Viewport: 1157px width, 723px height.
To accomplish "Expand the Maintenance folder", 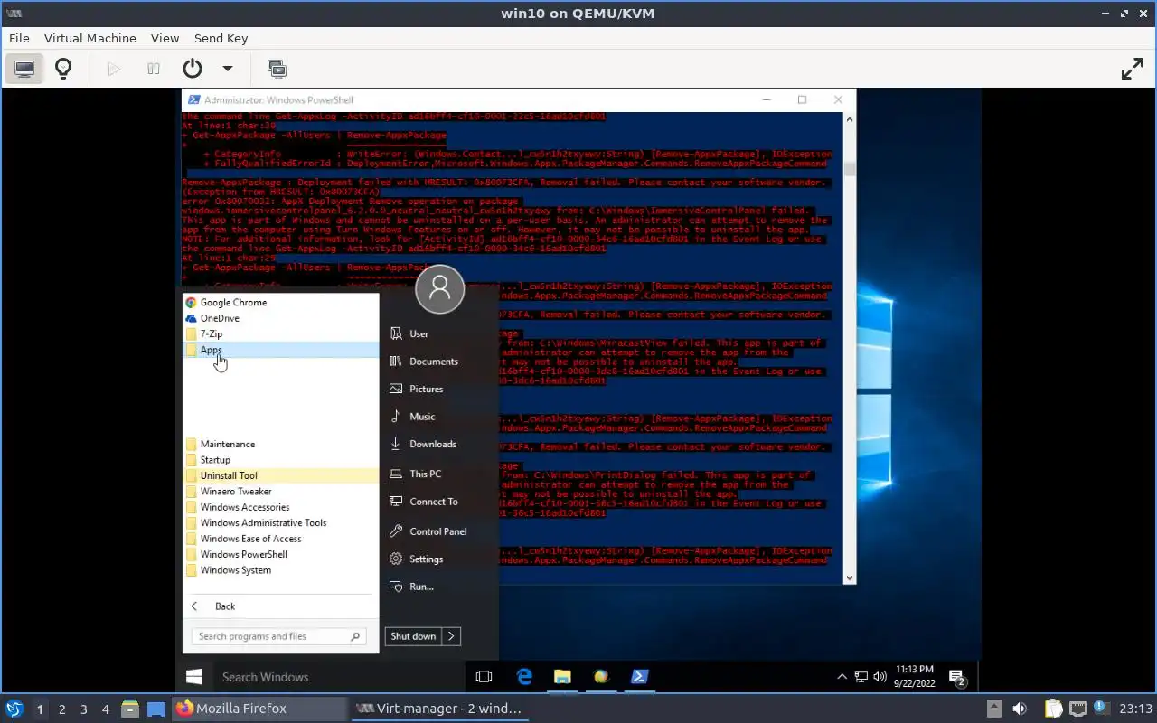I will (281, 445).
